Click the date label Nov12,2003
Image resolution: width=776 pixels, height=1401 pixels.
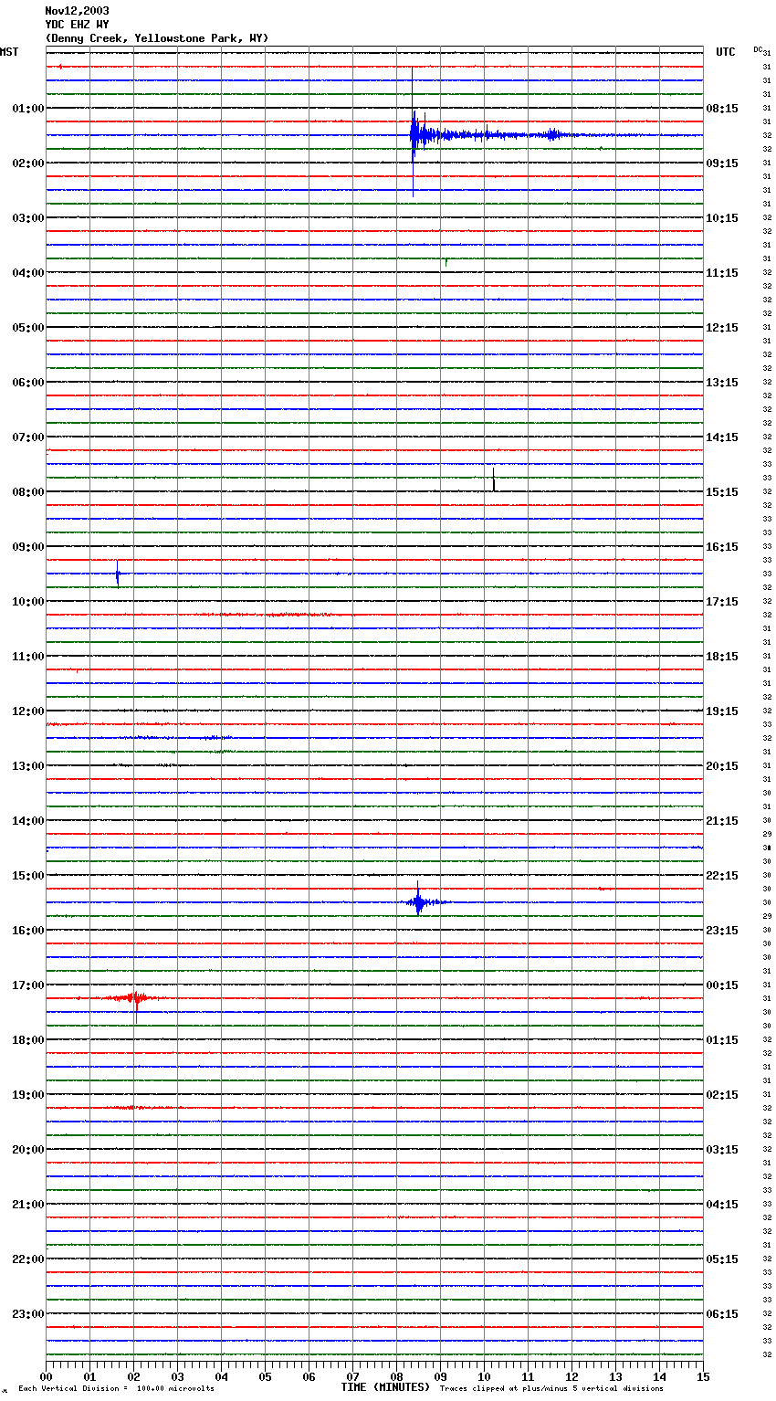(x=77, y=11)
